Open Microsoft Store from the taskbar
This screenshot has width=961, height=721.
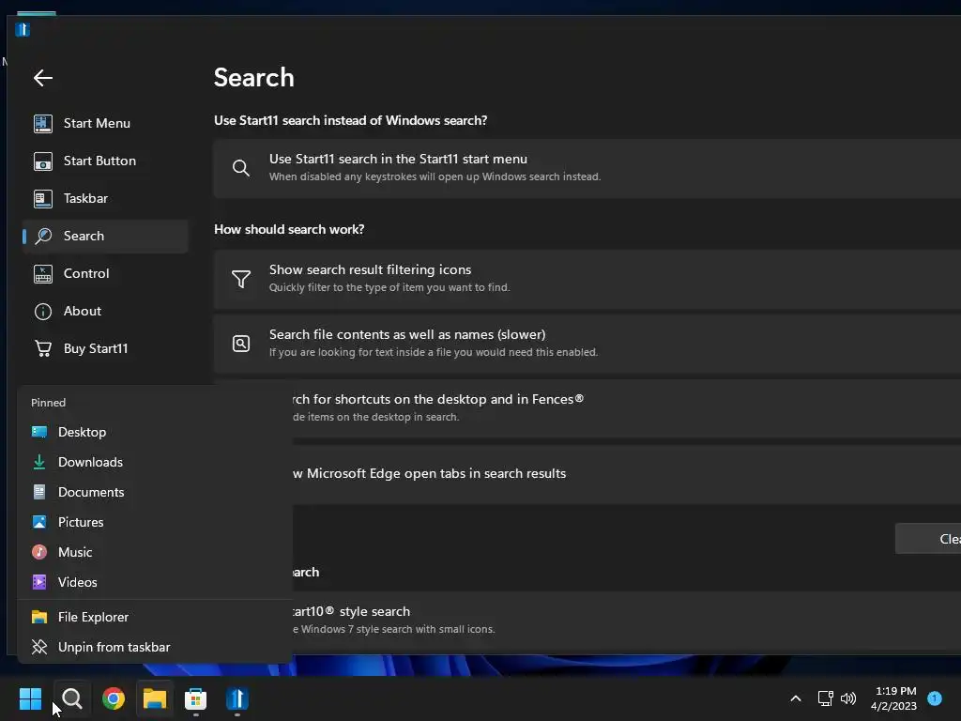(x=195, y=698)
